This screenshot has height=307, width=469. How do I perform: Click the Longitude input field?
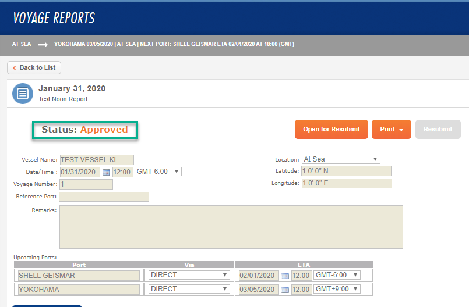pos(346,184)
